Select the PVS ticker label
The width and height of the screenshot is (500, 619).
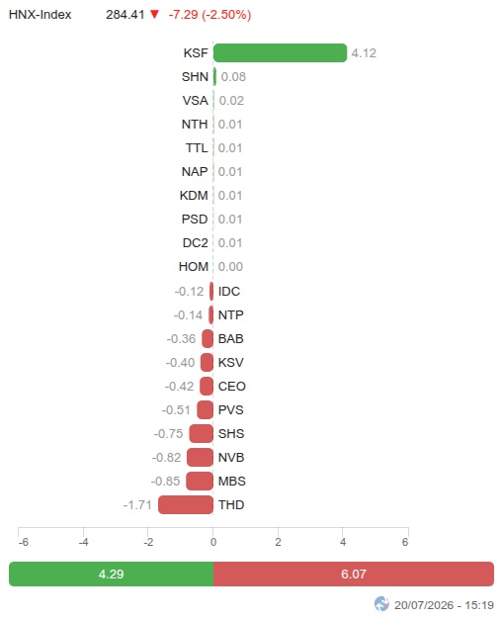[x=231, y=409]
